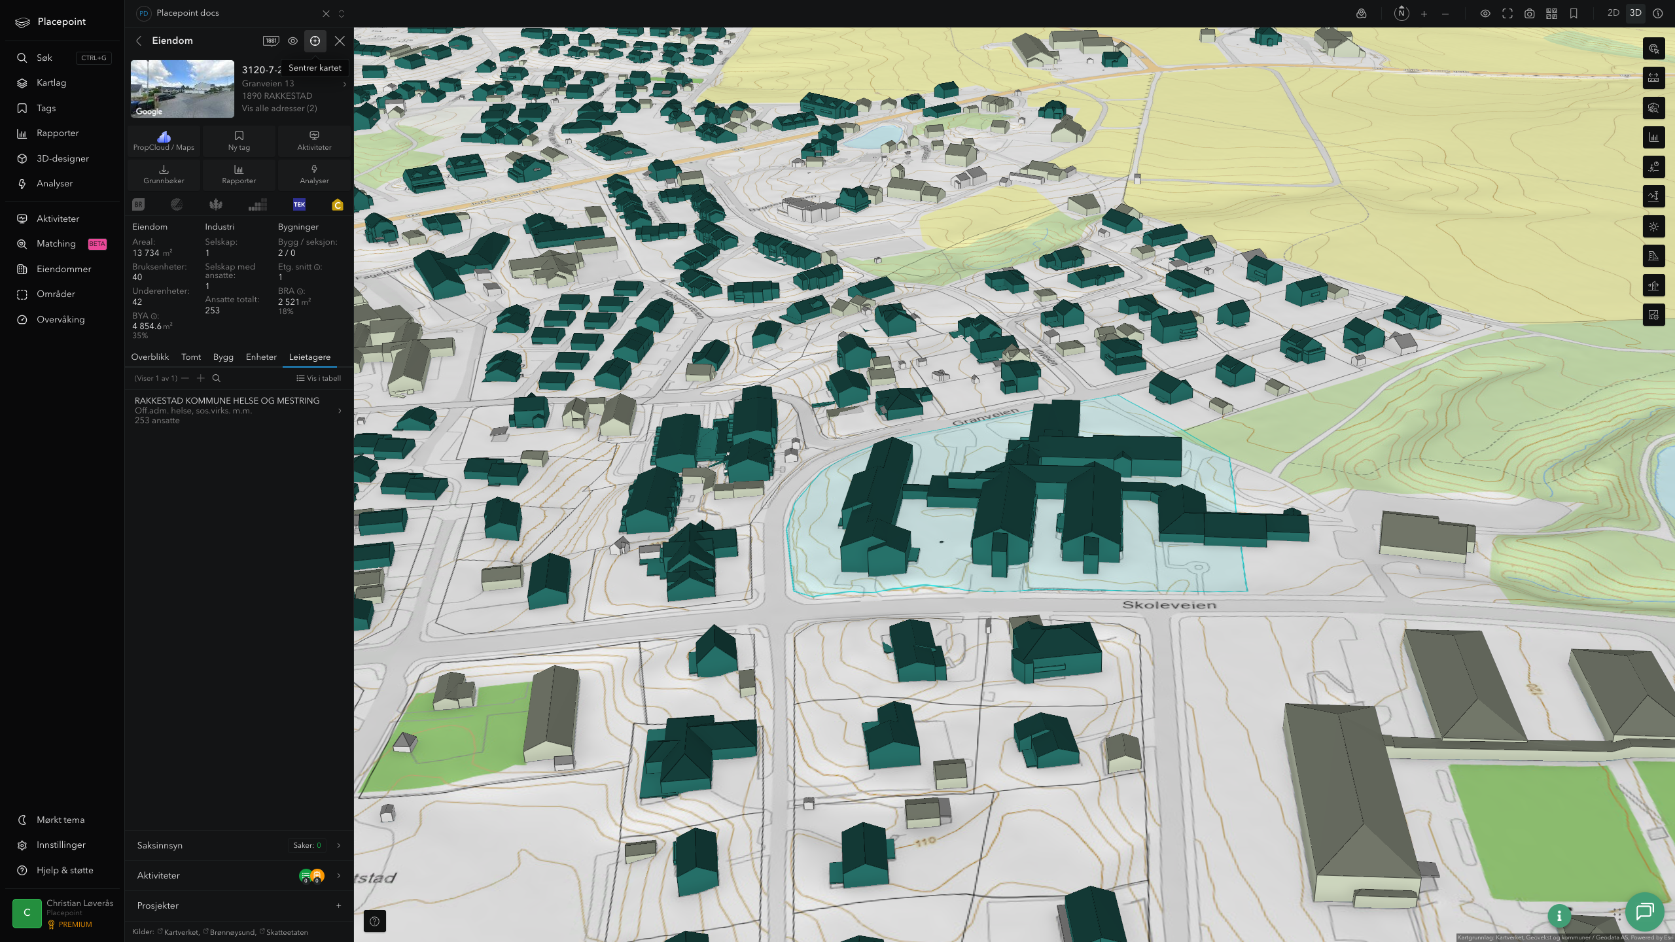This screenshot has height=942, width=1675.
Task: Click the BR badge icon
Action: point(138,205)
